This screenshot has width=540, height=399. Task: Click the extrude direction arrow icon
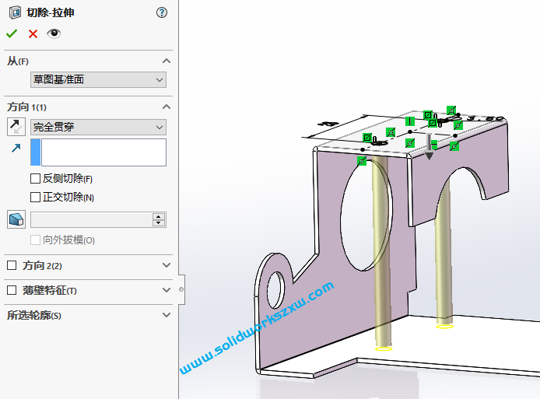click(x=16, y=148)
